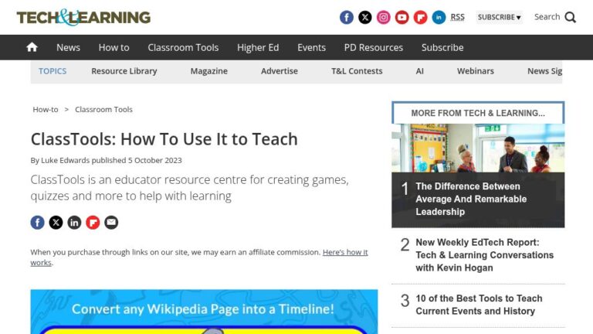593x334 pixels.
Task: Select PD Resources in the navigation bar
Action: [374, 47]
